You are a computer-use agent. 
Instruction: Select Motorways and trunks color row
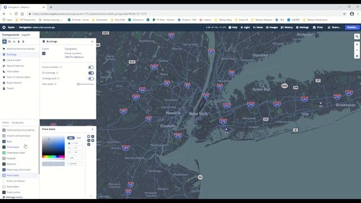(x=20, y=170)
